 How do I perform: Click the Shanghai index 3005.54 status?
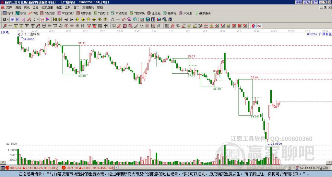(x=32, y=168)
